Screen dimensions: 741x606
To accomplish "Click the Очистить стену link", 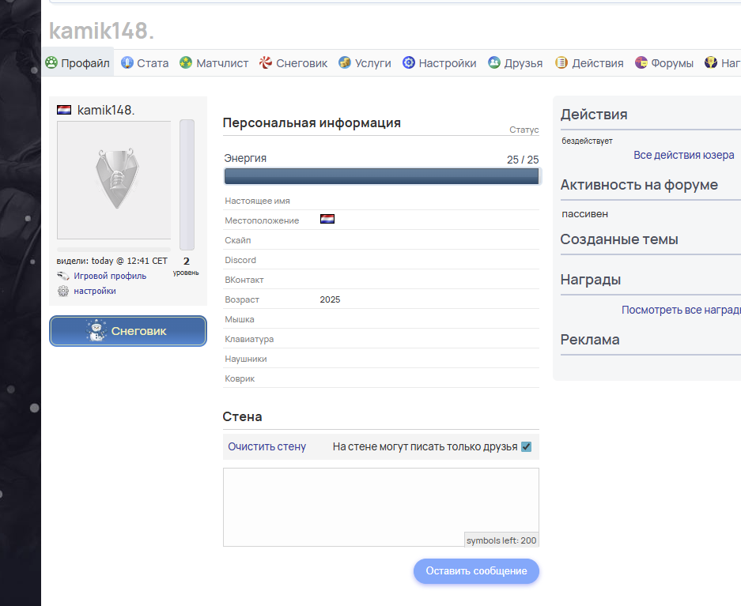I will pyautogui.click(x=267, y=446).
